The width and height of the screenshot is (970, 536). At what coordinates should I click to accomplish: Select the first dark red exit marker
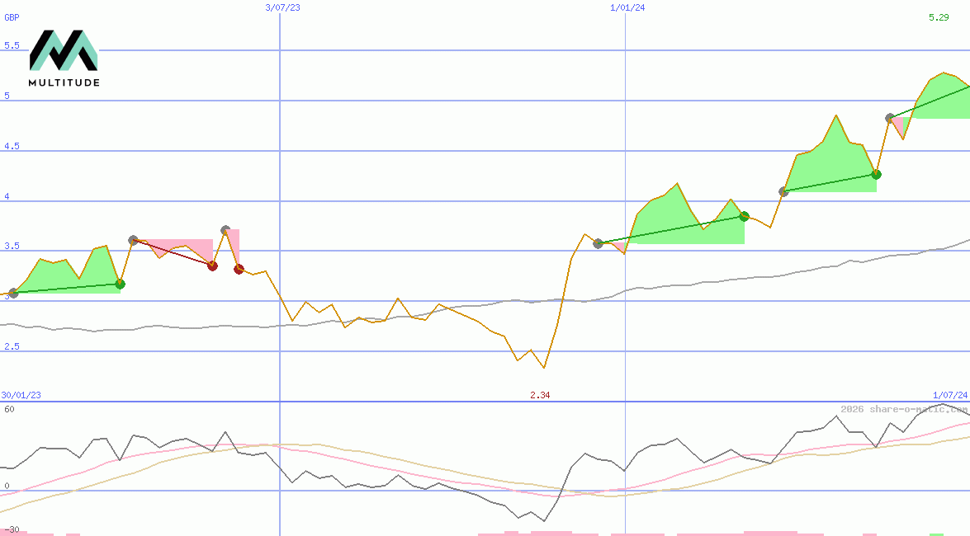pos(212,266)
